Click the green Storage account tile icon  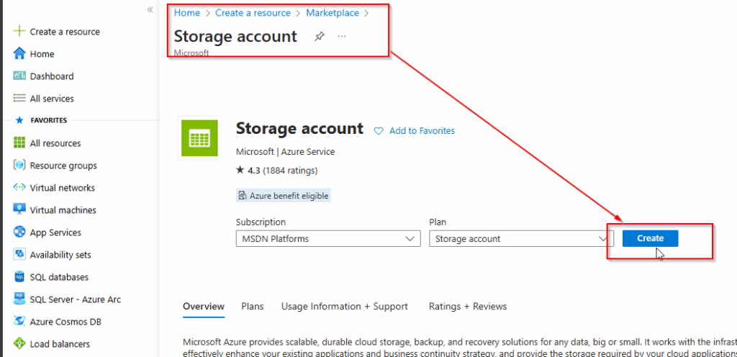click(199, 138)
